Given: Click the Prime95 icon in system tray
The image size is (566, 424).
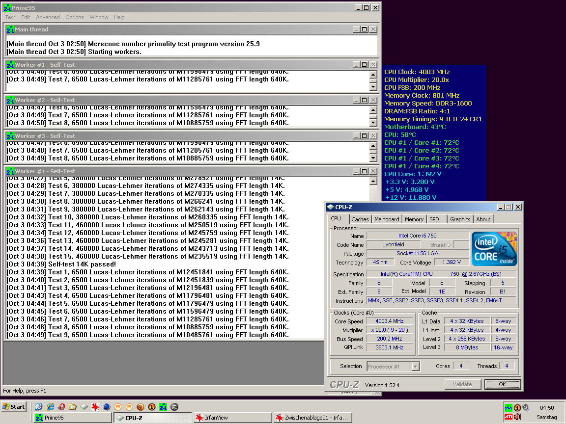Looking at the screenshot, I should coord(509,408).
